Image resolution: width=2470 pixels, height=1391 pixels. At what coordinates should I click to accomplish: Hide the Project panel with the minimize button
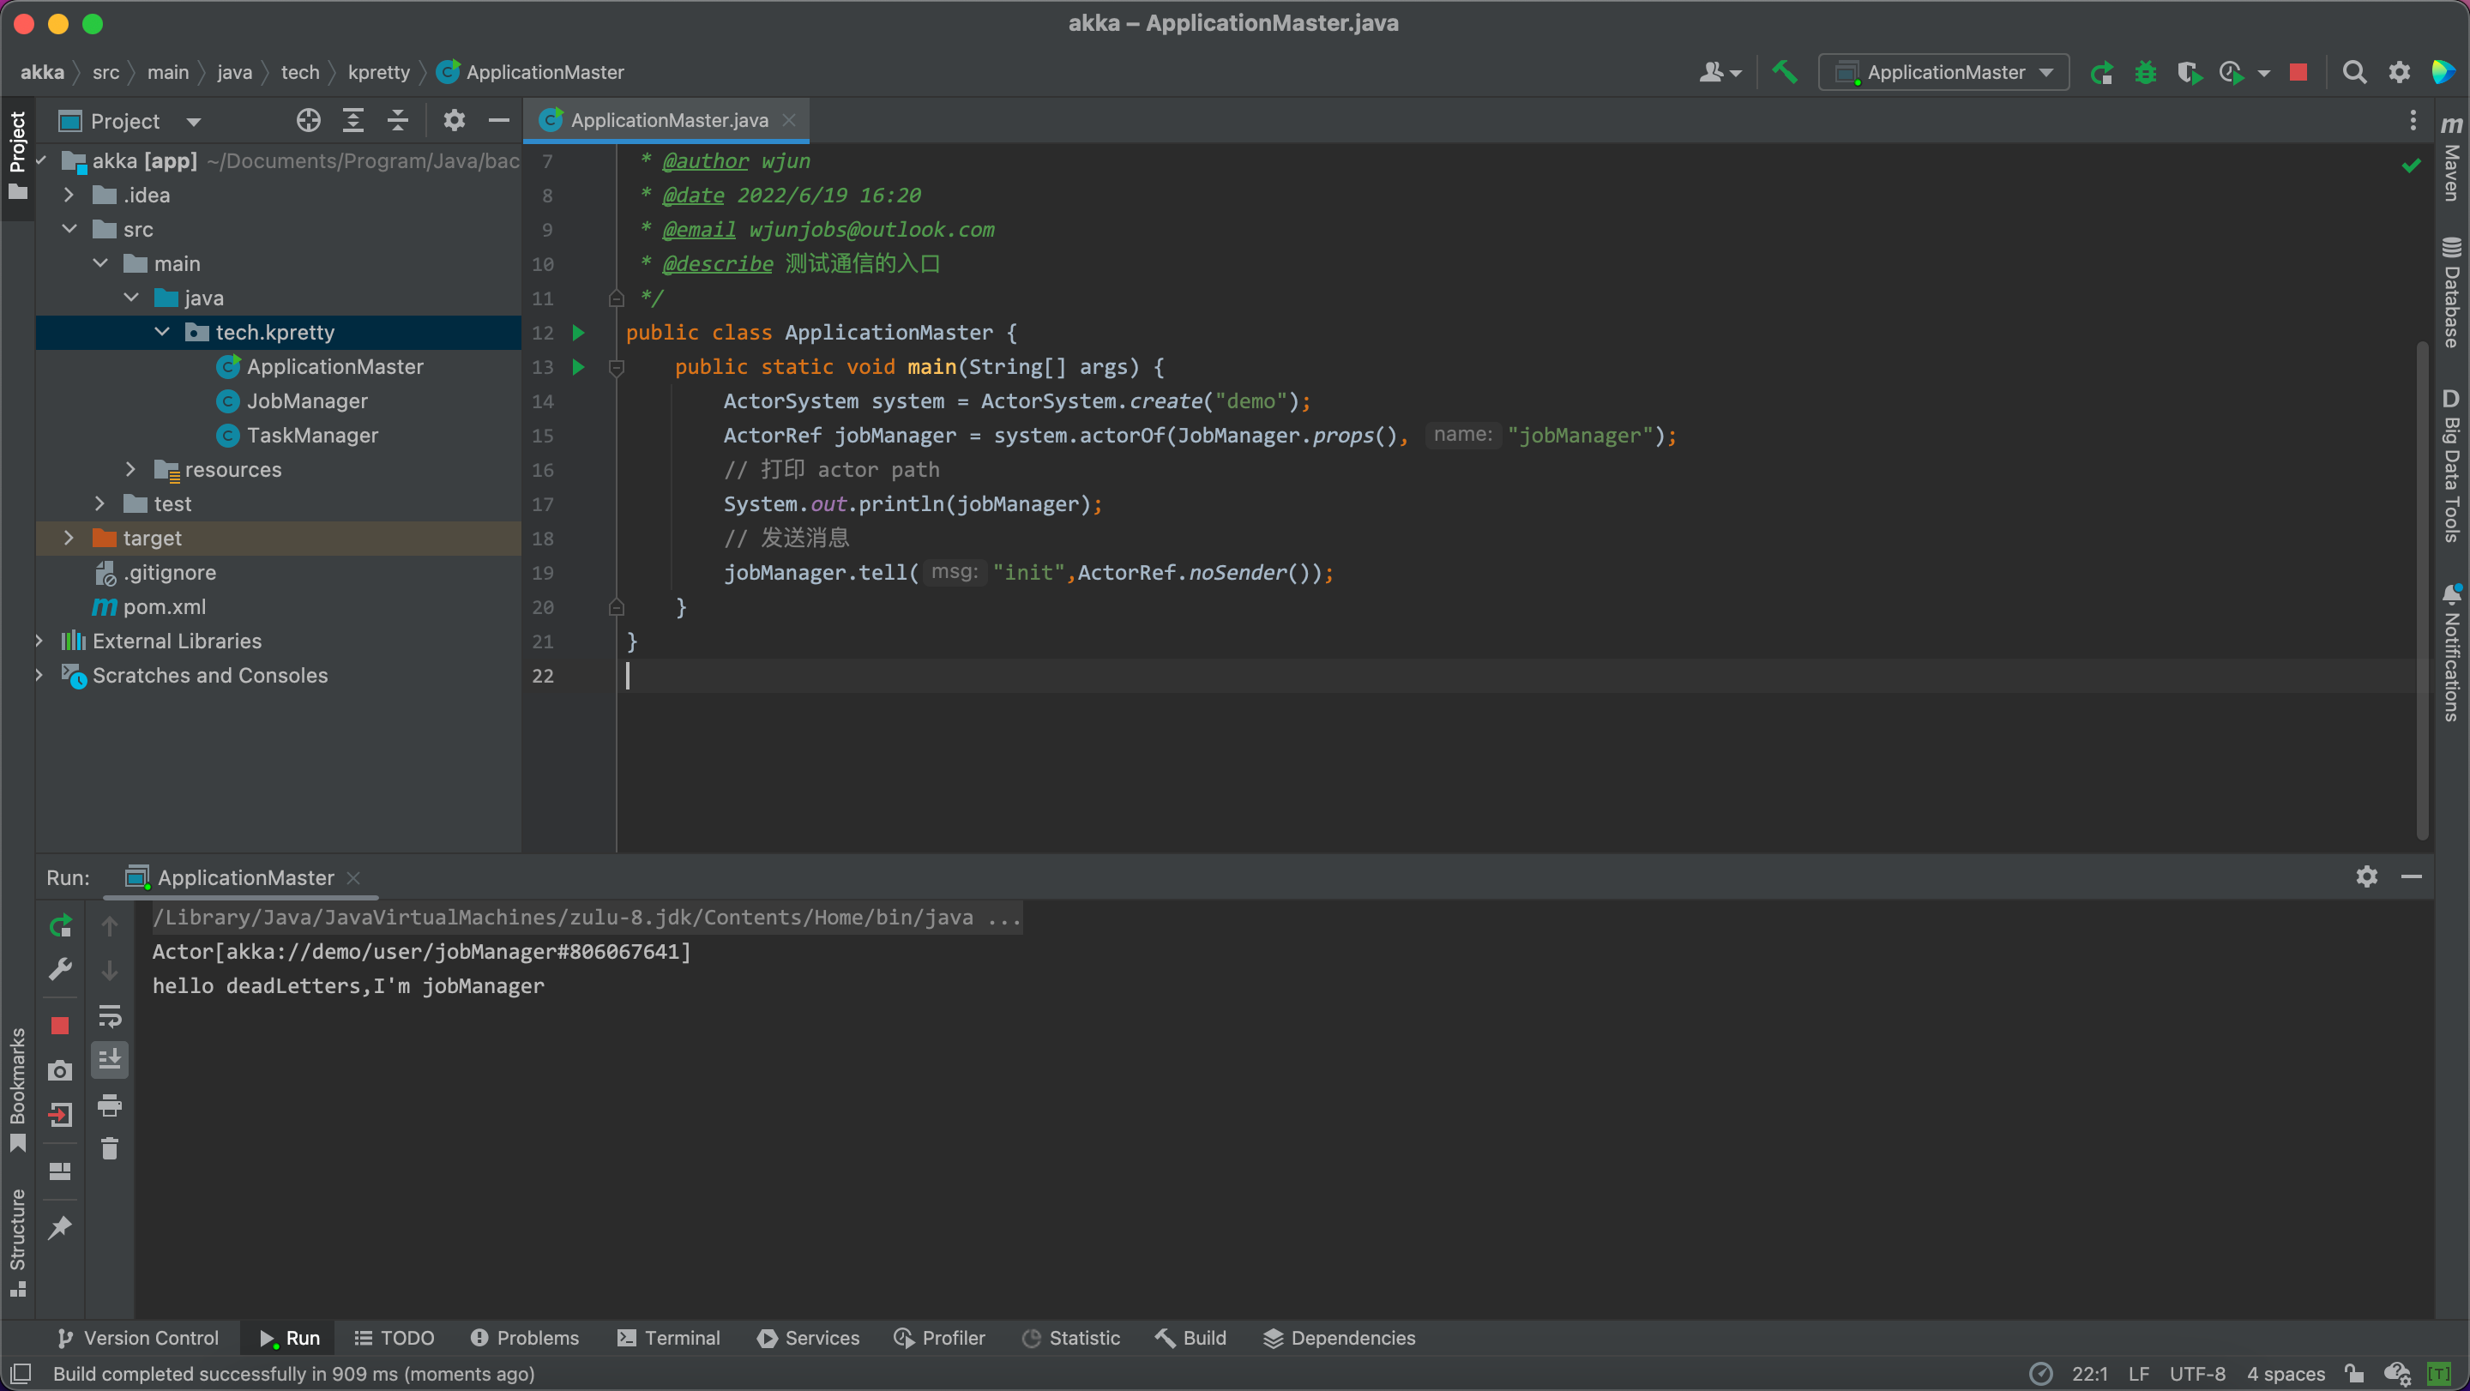(x=497, y=120)
